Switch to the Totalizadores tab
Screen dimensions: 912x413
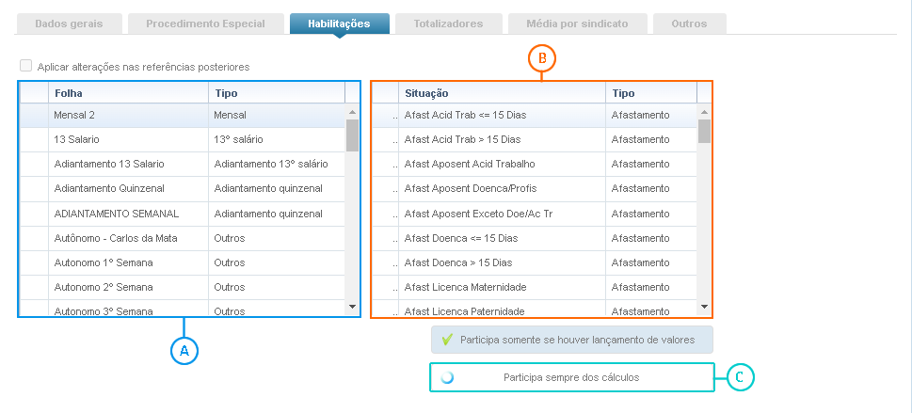tap(448, 24)
